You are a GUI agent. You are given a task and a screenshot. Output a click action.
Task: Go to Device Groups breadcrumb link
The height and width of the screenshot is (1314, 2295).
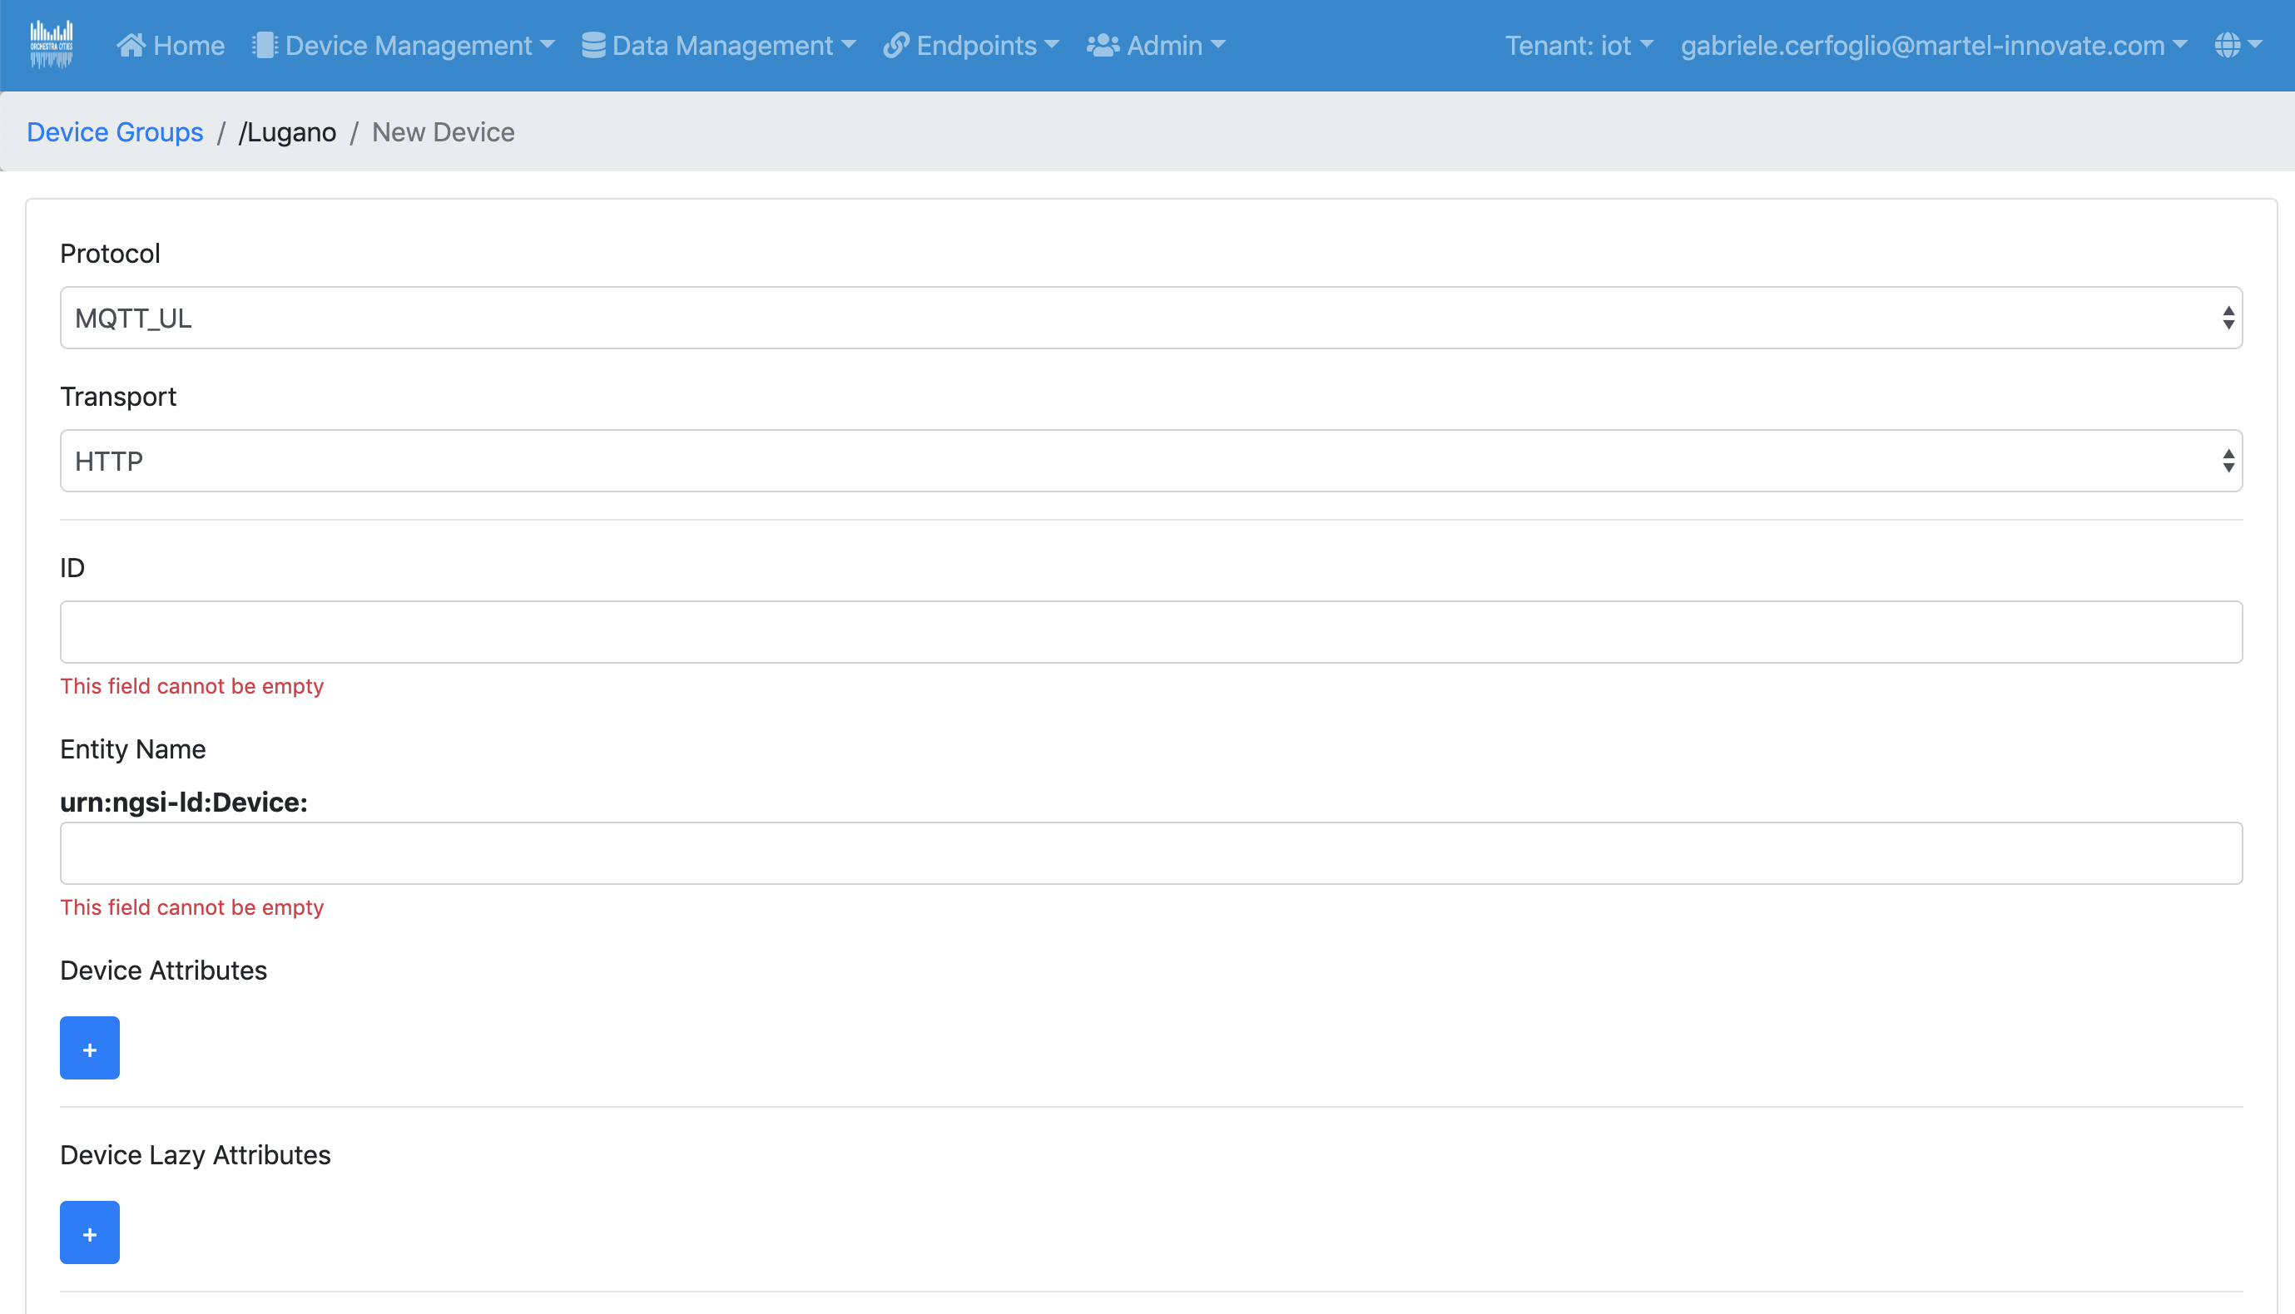coord(115,131)
